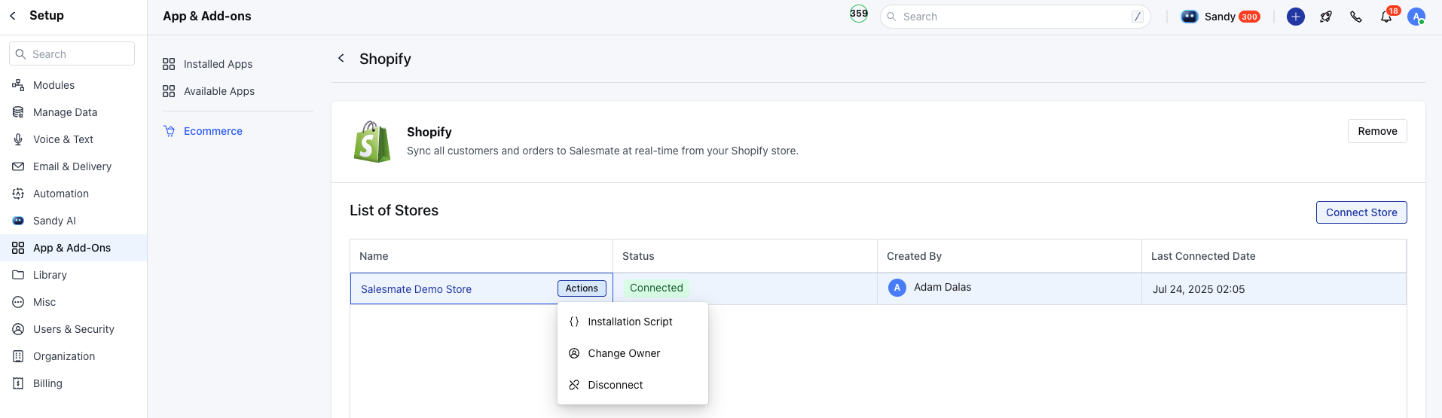Click the Users & Security person icon

18,329
